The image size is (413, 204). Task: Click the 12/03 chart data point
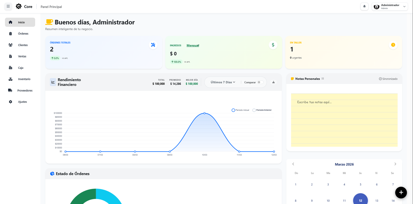pos(274,151)
